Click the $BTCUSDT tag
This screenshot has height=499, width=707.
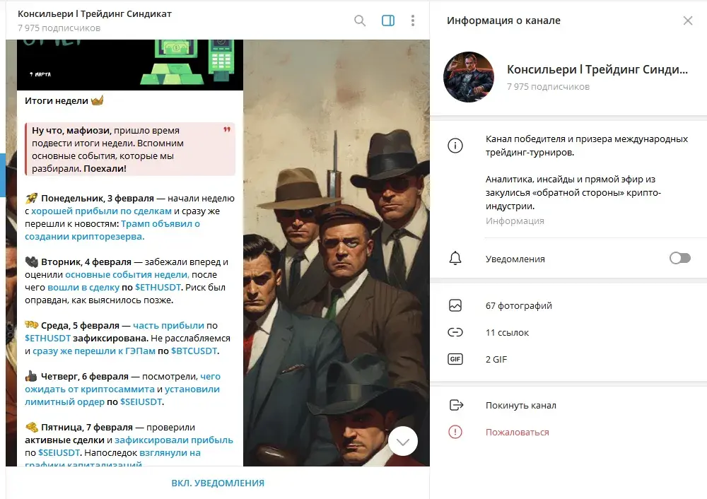194,351
